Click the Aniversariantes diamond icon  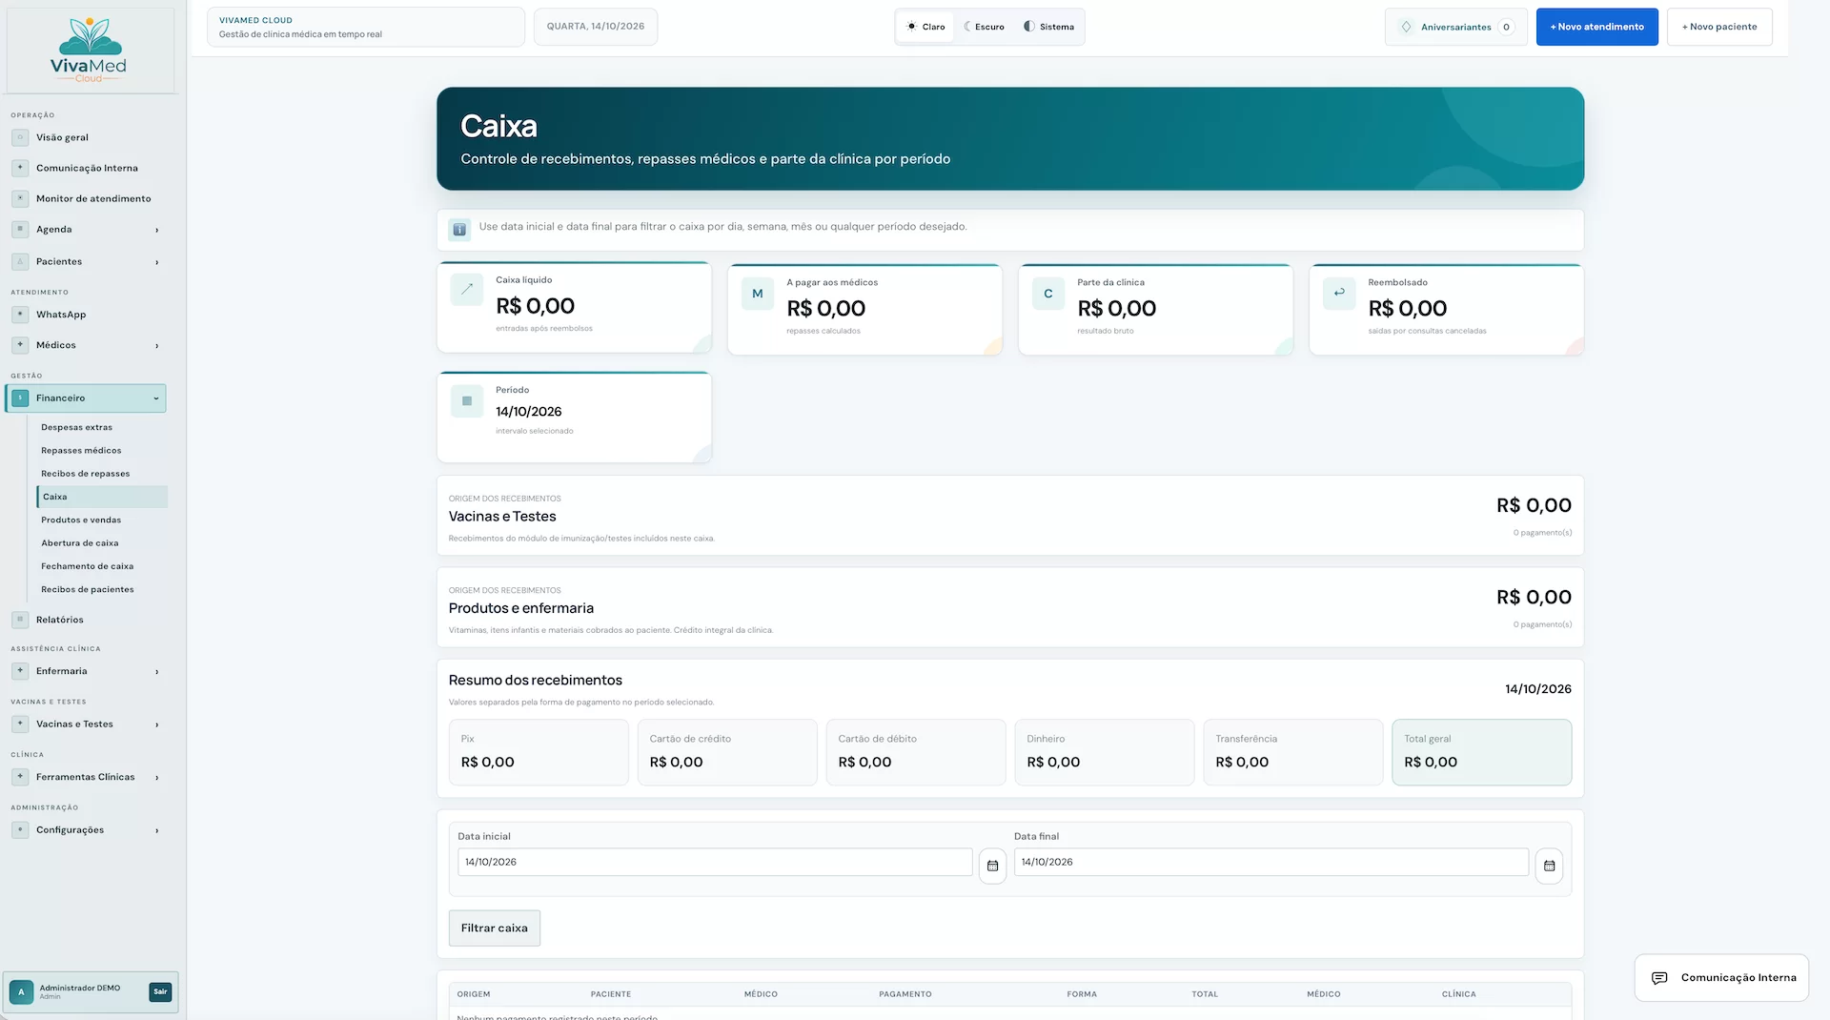tap(1406, 27)
